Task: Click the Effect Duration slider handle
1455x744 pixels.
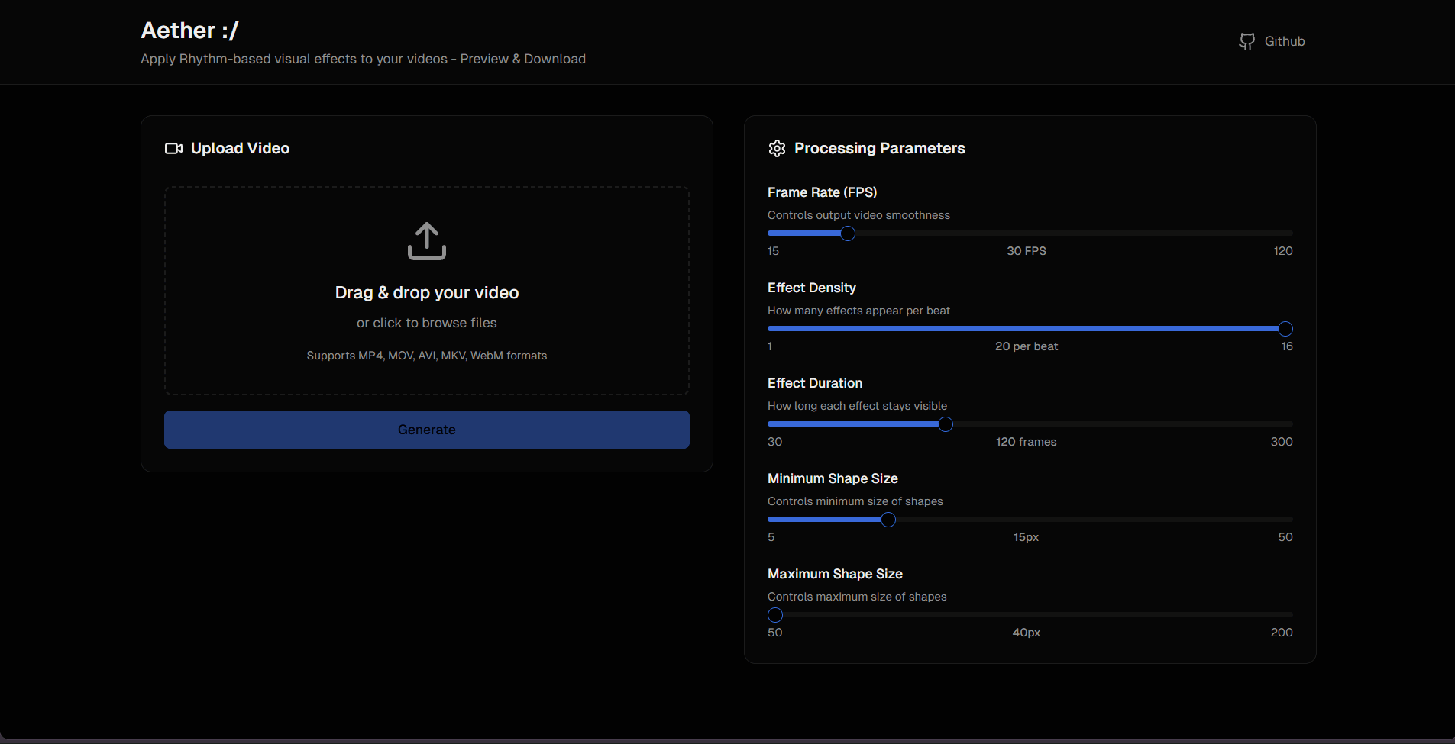Action: (945, 424)
